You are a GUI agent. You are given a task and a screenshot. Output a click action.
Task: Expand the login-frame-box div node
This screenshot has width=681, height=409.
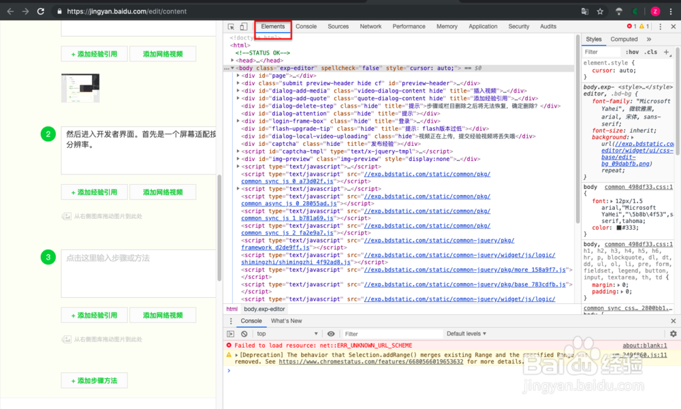click(238, 121)
